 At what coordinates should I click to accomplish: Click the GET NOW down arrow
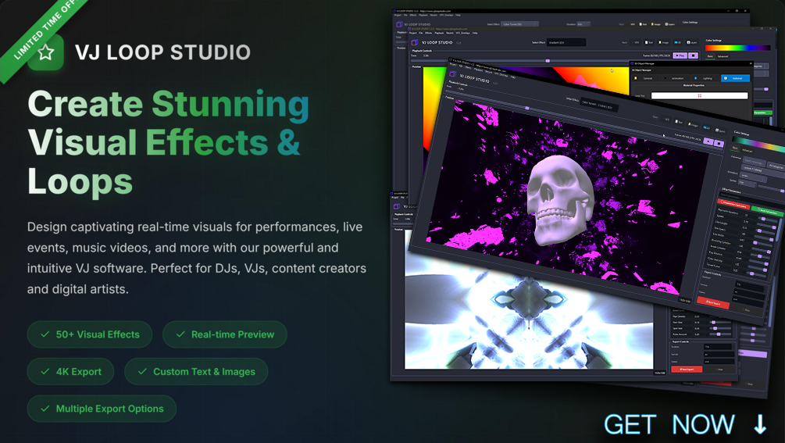click(760, 424)
